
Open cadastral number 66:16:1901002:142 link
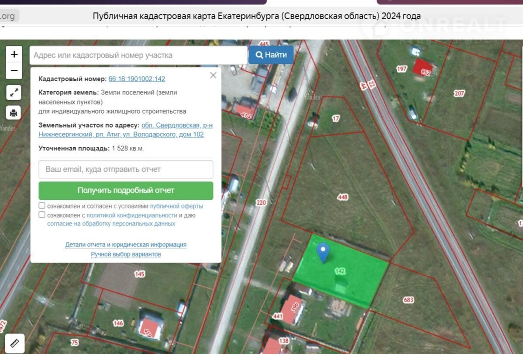(137, 79)
